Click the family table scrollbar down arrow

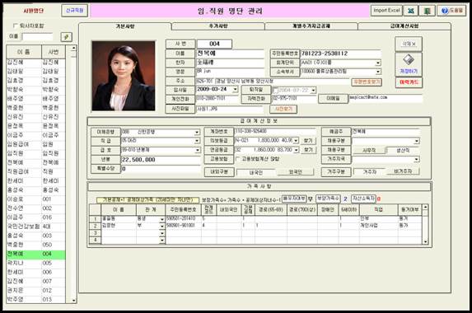(x=425, y=241)
